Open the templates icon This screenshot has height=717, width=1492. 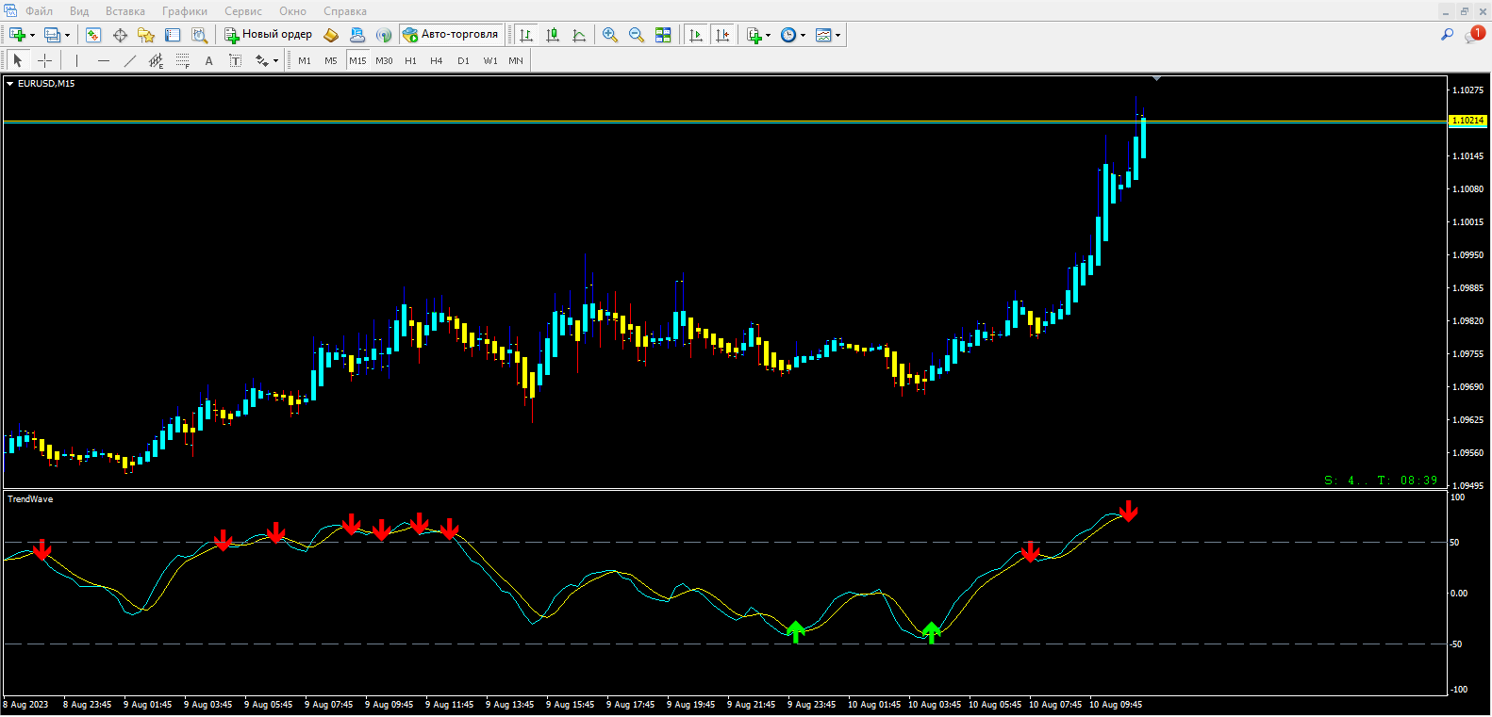pyautogui.click(x=823, y=35)
